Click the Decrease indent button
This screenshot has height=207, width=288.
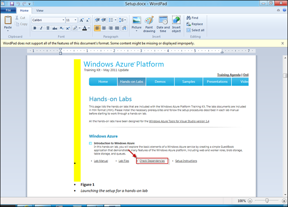coord(97,20)
